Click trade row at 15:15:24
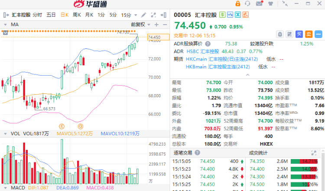Viewport: 325px width, 191px height. (x=208, y=177)
